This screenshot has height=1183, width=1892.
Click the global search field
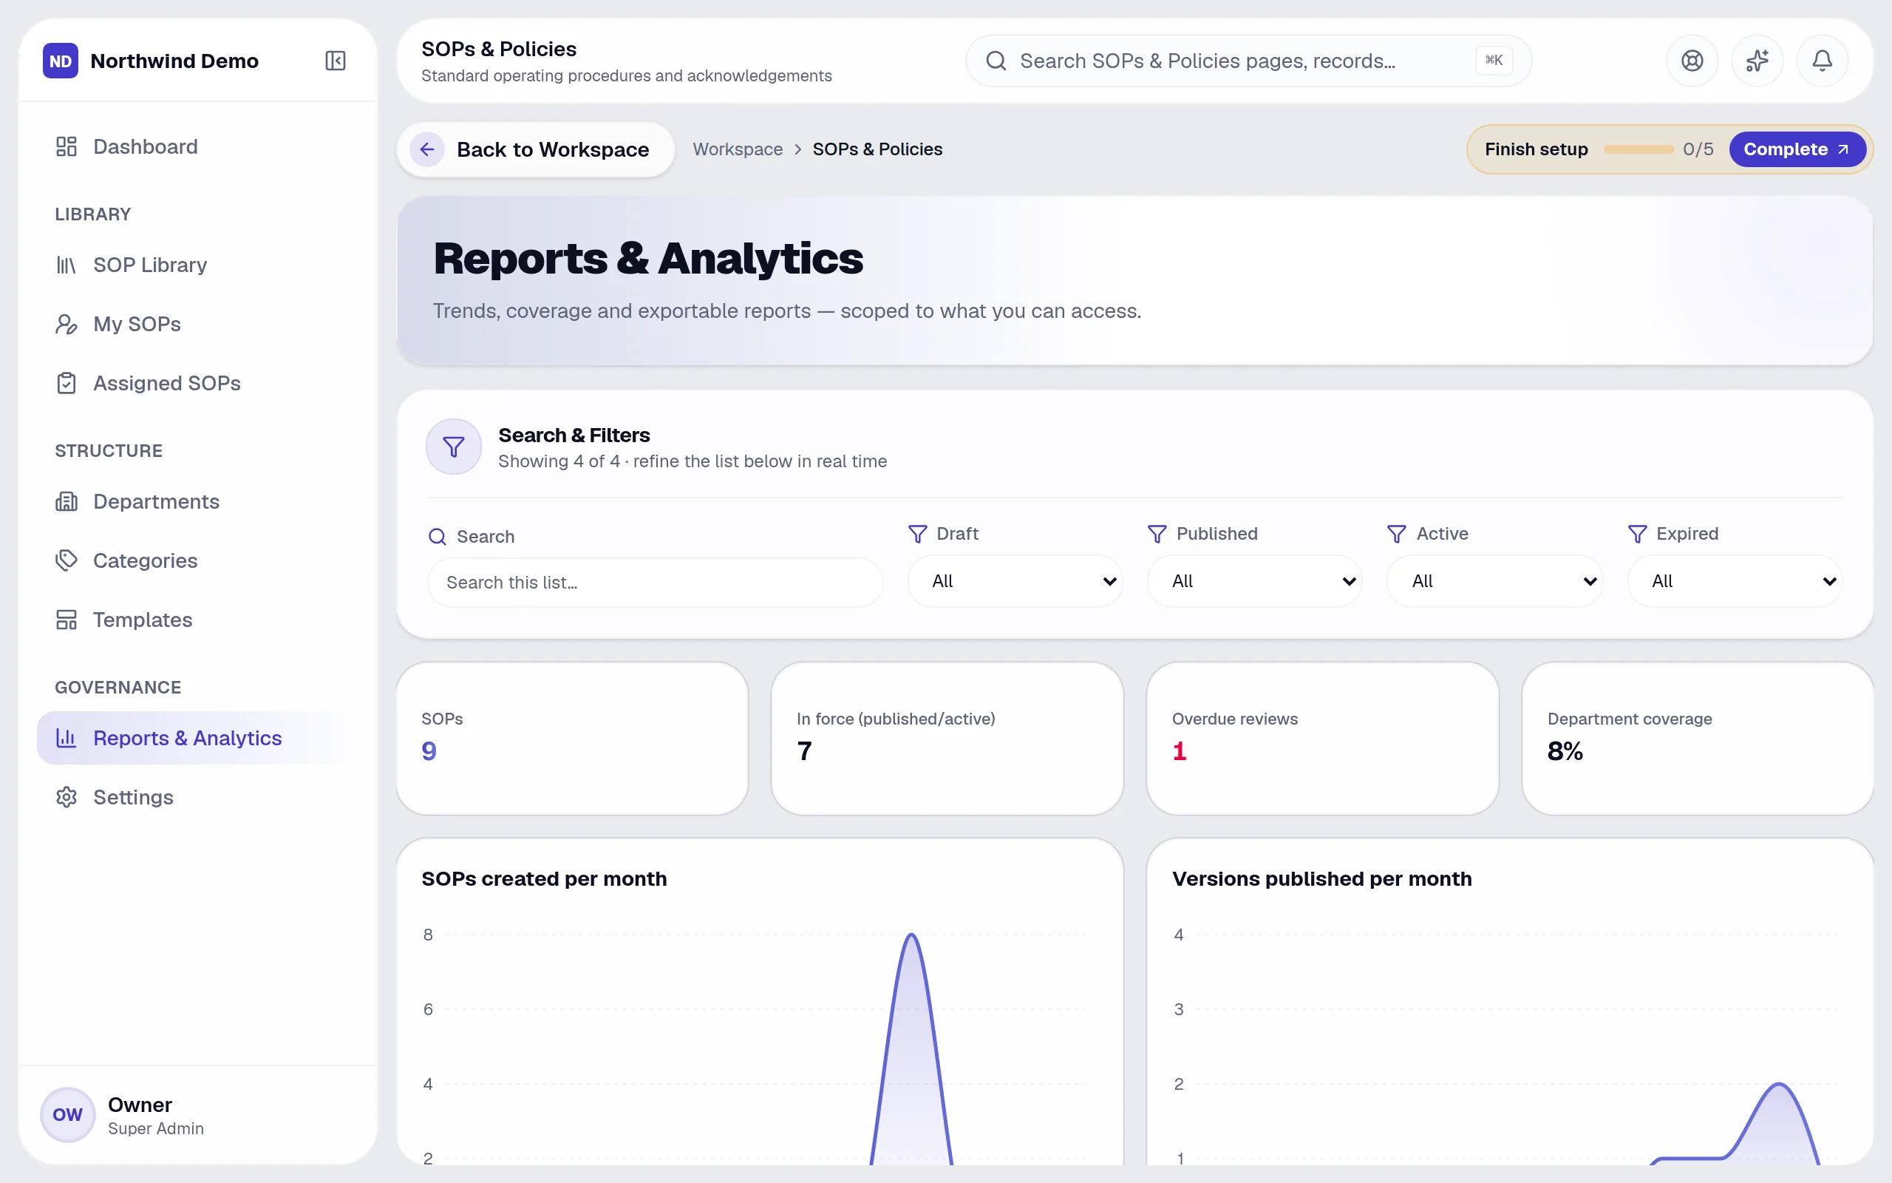1248,61
